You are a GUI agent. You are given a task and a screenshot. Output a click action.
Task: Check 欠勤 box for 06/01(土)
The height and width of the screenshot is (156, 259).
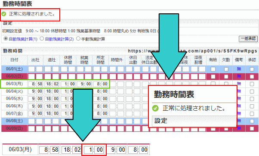pyautogui.click(x=226, y=69)
